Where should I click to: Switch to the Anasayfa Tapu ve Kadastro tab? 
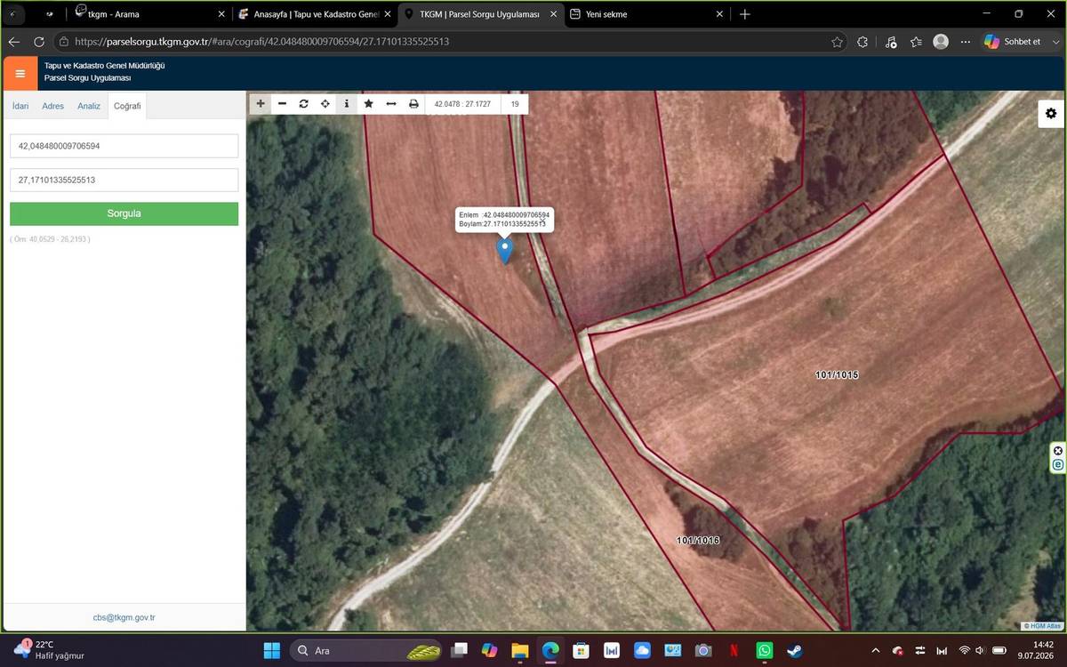315,14
